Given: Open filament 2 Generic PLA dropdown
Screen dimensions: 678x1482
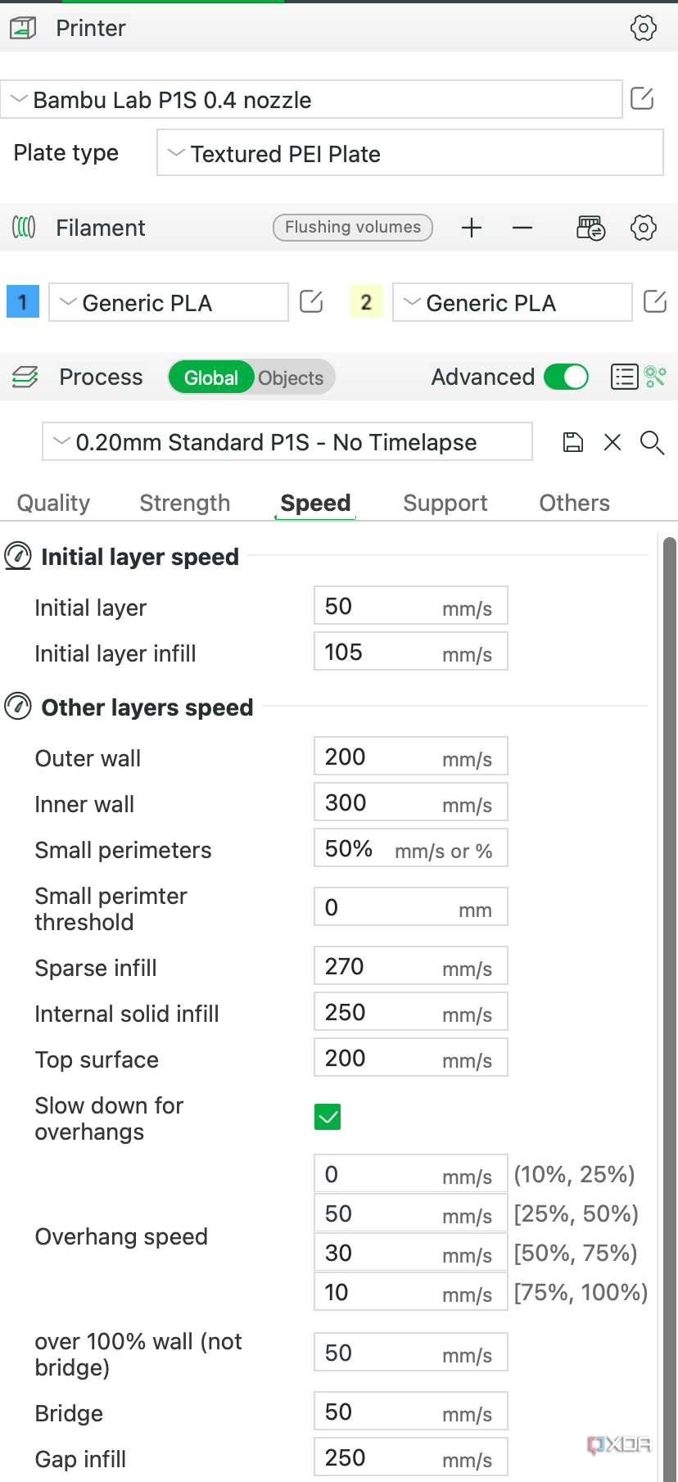Looking at the screenshot, I should (513, 302).
